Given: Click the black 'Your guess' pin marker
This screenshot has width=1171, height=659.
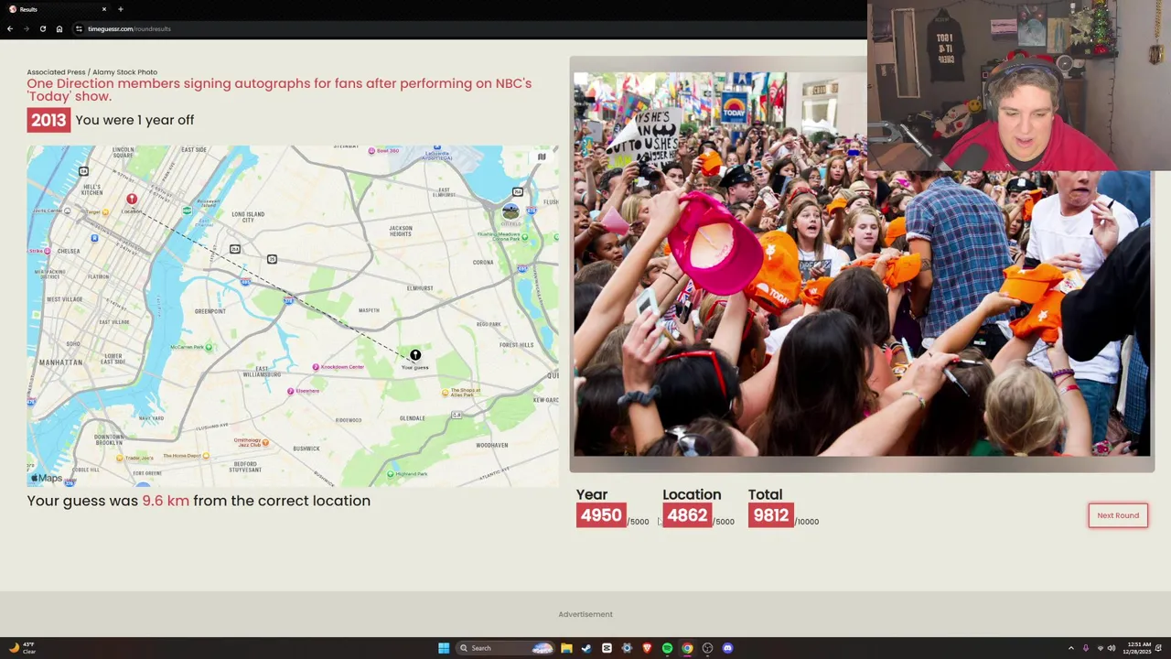Looking at the screenshot, I should 415,355.
